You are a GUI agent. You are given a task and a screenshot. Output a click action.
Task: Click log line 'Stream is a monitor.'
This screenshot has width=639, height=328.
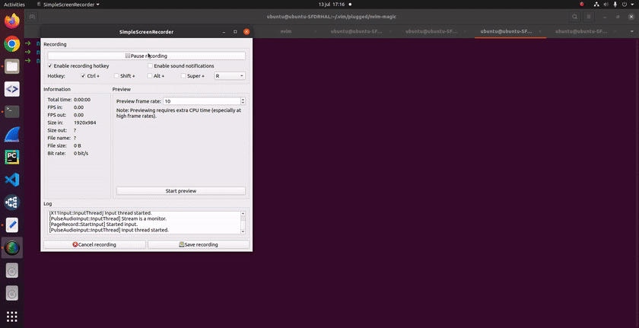point(107,219)
